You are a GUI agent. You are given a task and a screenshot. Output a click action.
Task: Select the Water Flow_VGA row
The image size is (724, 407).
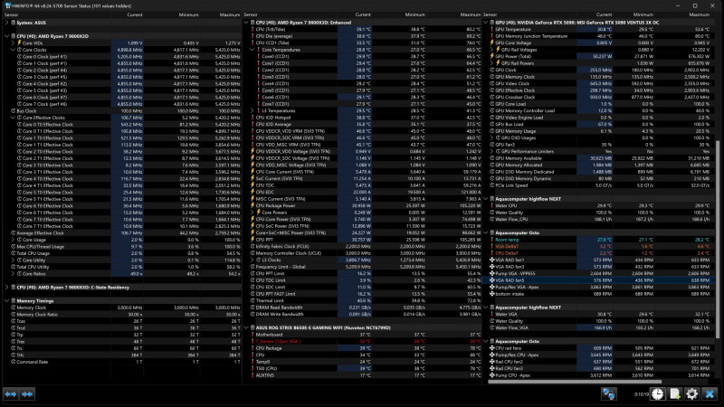point(597,327)
